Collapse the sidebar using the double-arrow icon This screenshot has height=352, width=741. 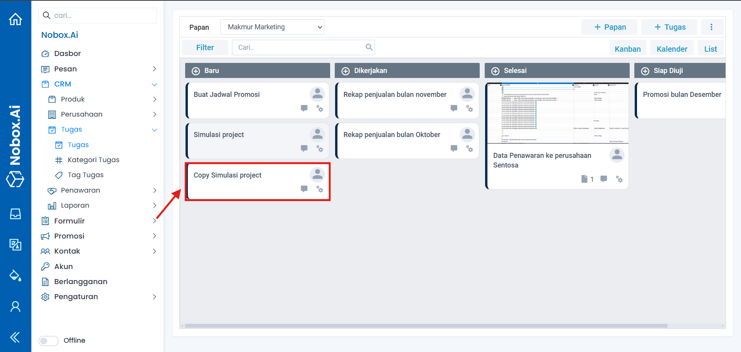coord(15,337)
